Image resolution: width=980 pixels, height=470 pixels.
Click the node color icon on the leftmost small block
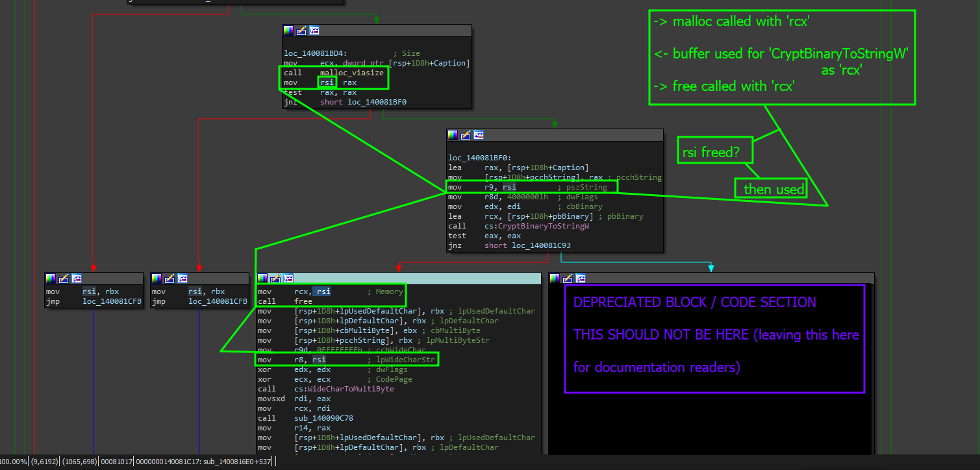(x=51, y=278)
